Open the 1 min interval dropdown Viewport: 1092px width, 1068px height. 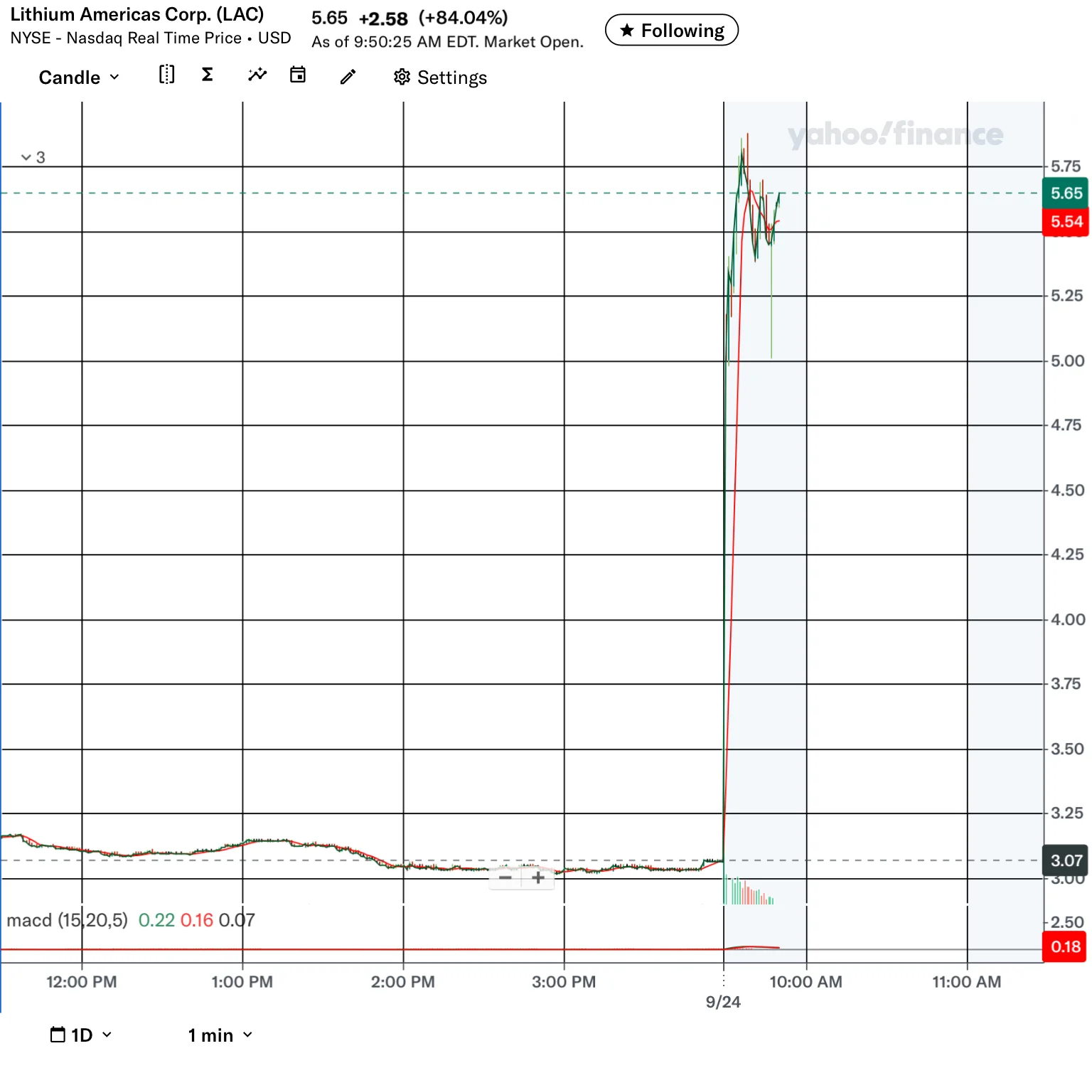[220, 1035]
